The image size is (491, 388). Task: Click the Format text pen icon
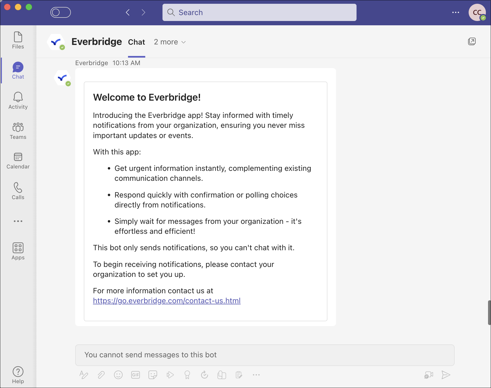(84, 375)
